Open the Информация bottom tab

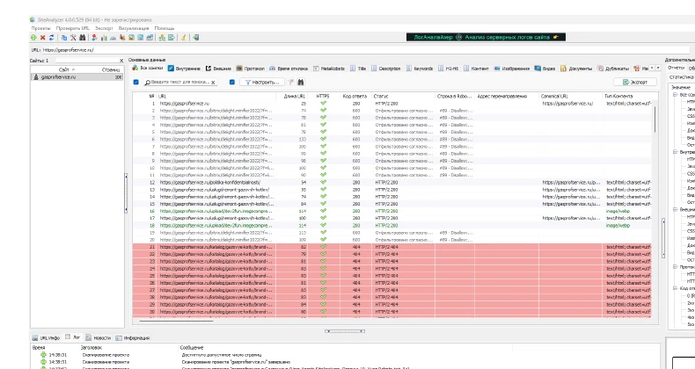point(133,337)
